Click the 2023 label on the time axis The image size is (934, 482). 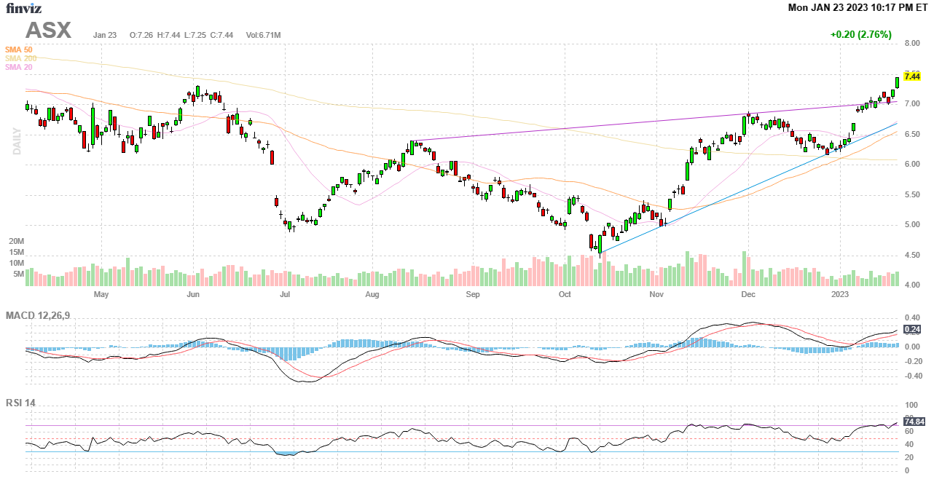click(841, 295)
